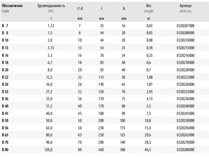Viewport: 209px width, 157px height.
Task: Click WLL value 31,5
Action: click(49, 106)
